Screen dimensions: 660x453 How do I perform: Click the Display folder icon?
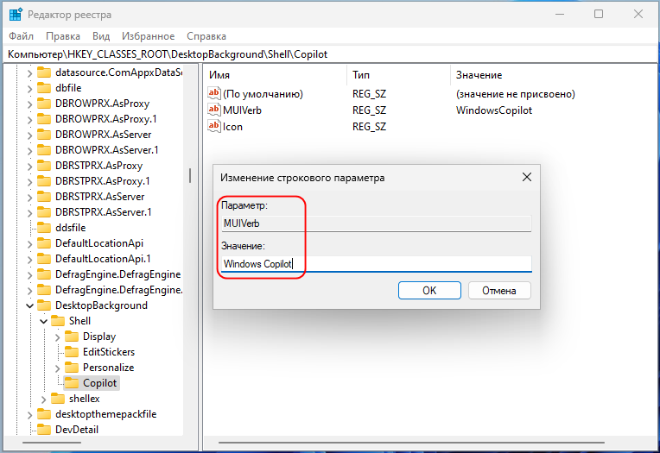(72, 337)
